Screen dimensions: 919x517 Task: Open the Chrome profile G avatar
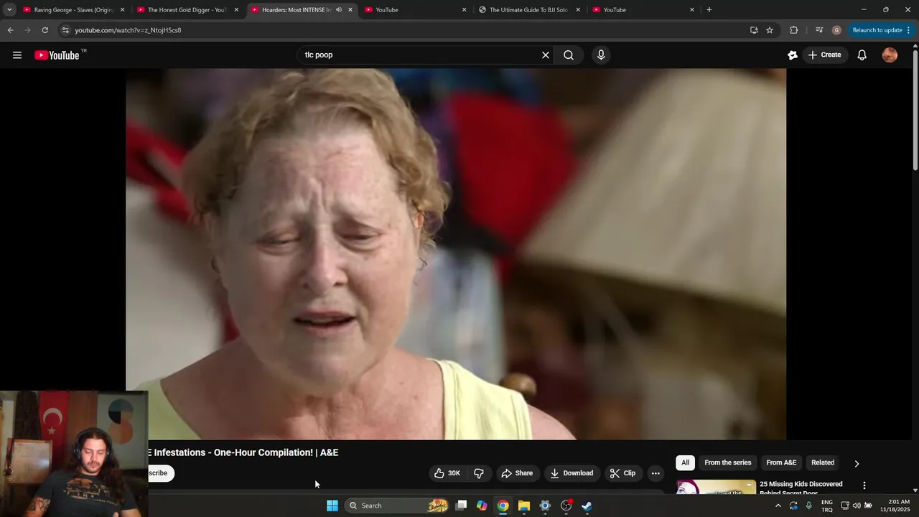click(x=836, y=30)
